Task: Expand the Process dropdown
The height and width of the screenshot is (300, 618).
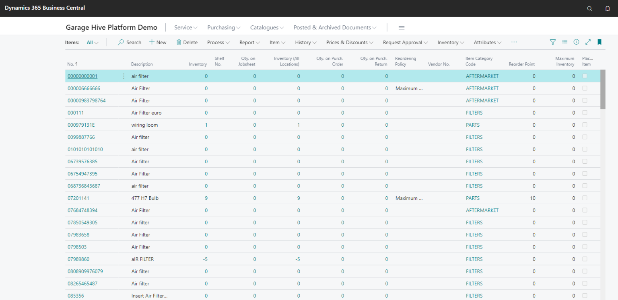Action: [218, 43]
